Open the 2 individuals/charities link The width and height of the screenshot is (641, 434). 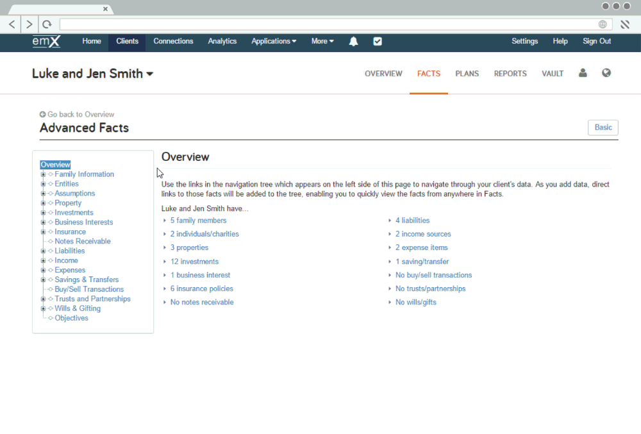click(204, 234)
